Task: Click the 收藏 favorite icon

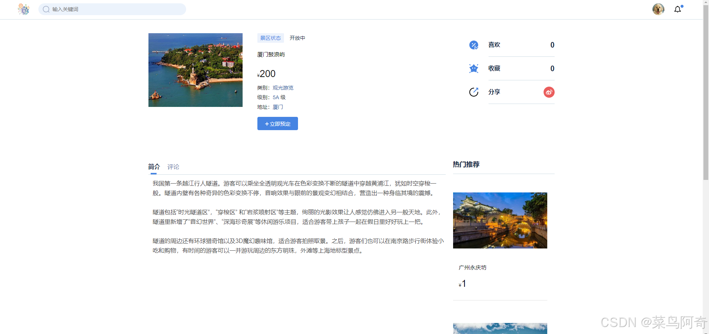Action: point(474,69)
